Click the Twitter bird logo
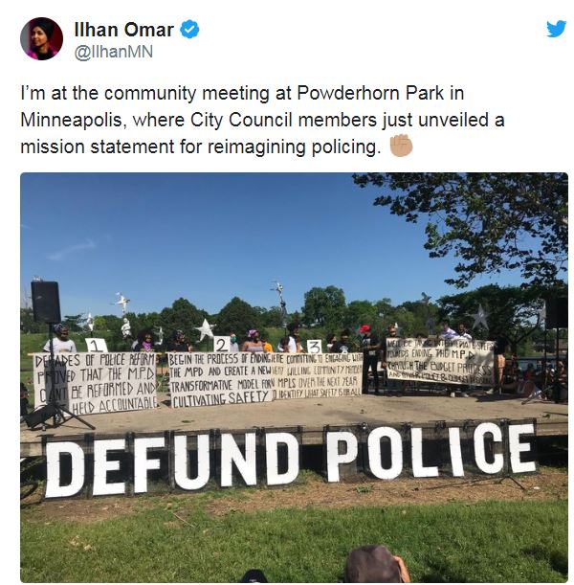This screenshot has width=574, height=585. click(x=557, y=29)
